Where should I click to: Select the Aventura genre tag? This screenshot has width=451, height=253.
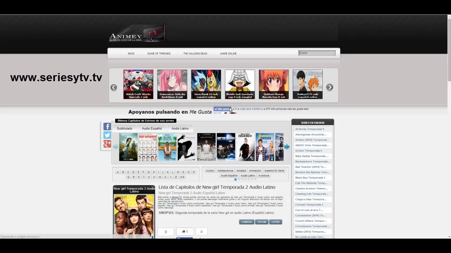tap(264, 176)
